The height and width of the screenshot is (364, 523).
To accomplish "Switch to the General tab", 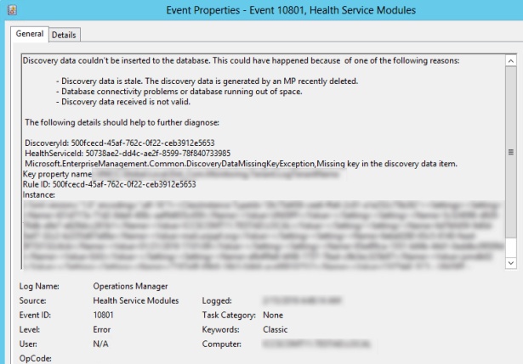I will [x=29, y=34].
